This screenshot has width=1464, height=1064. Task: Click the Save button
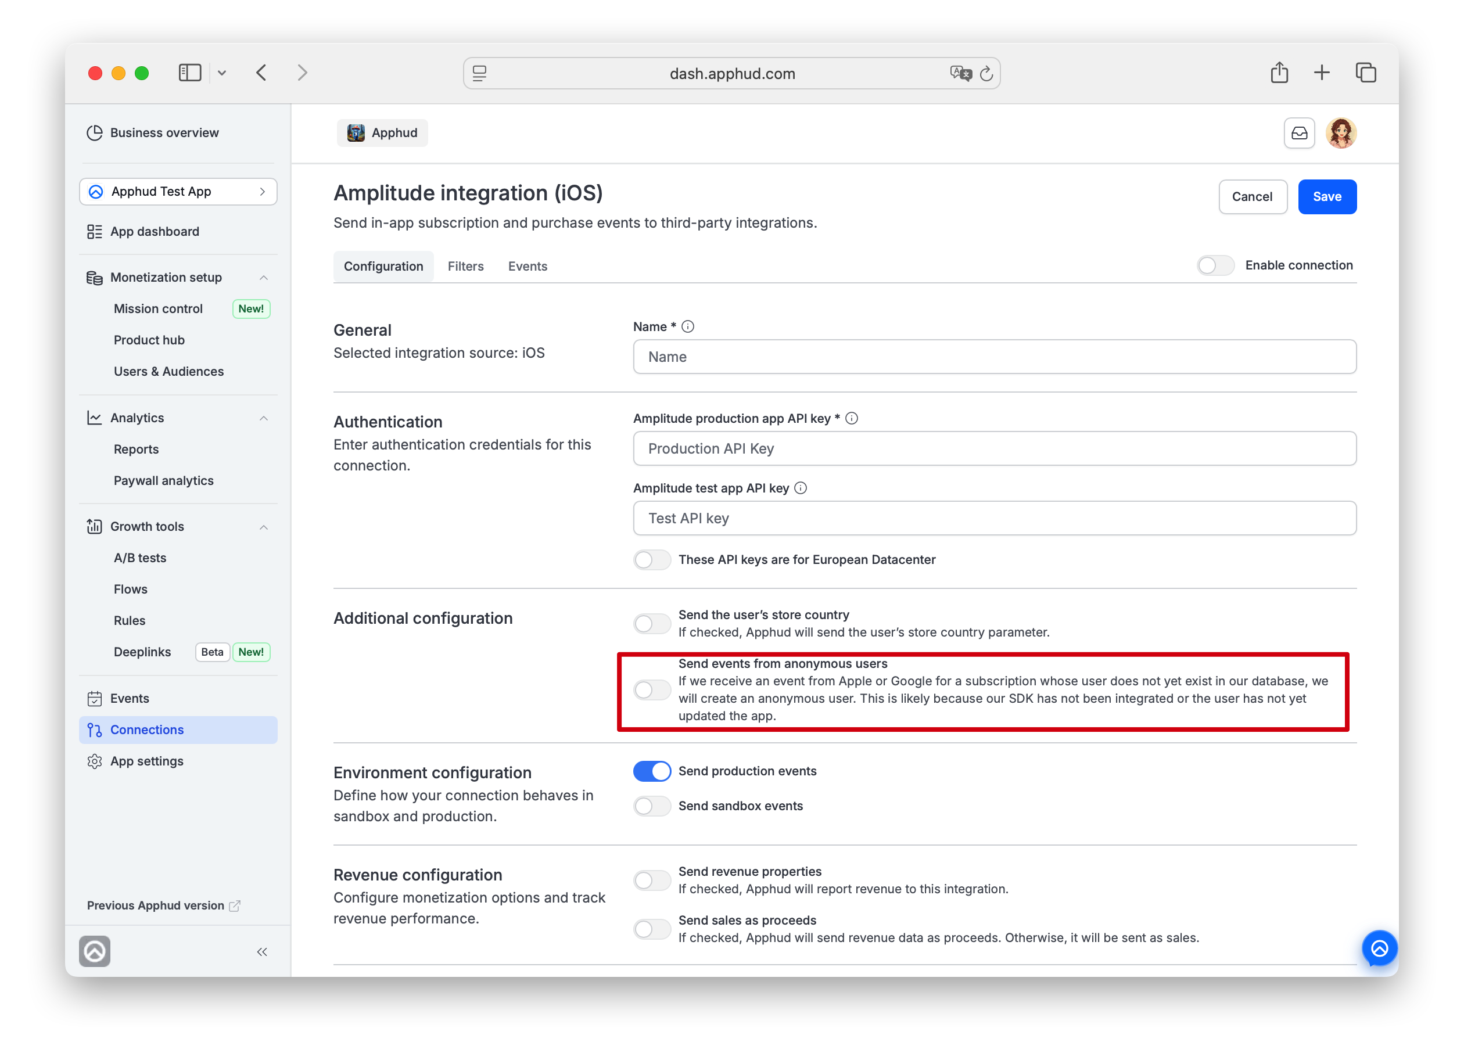tap(1327, 197)
